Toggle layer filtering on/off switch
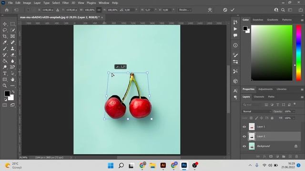 [x=295, y=104]
